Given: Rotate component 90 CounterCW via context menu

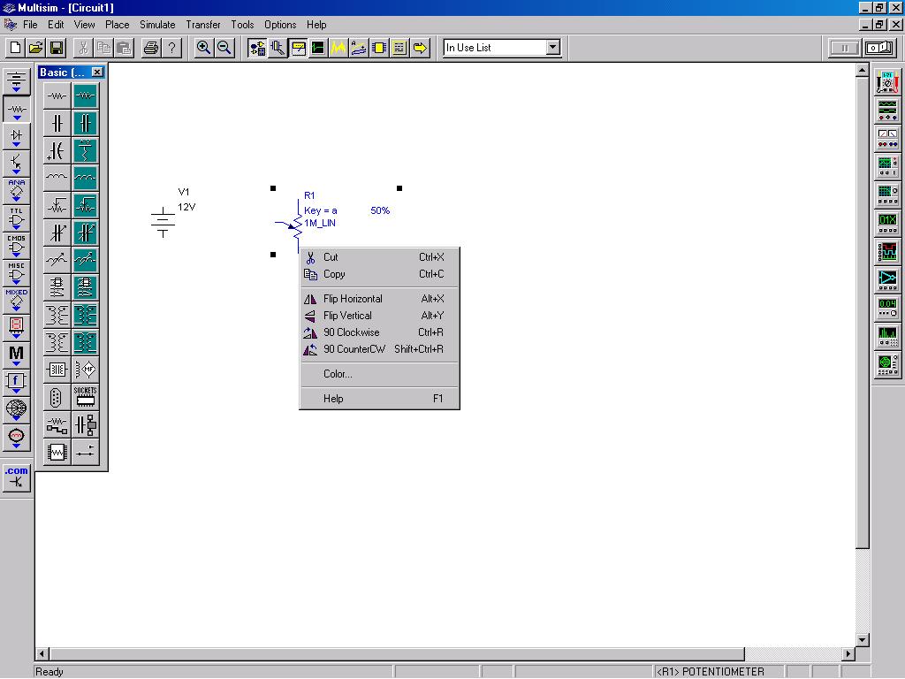Looking at the screenshot, I should (379, 349).
